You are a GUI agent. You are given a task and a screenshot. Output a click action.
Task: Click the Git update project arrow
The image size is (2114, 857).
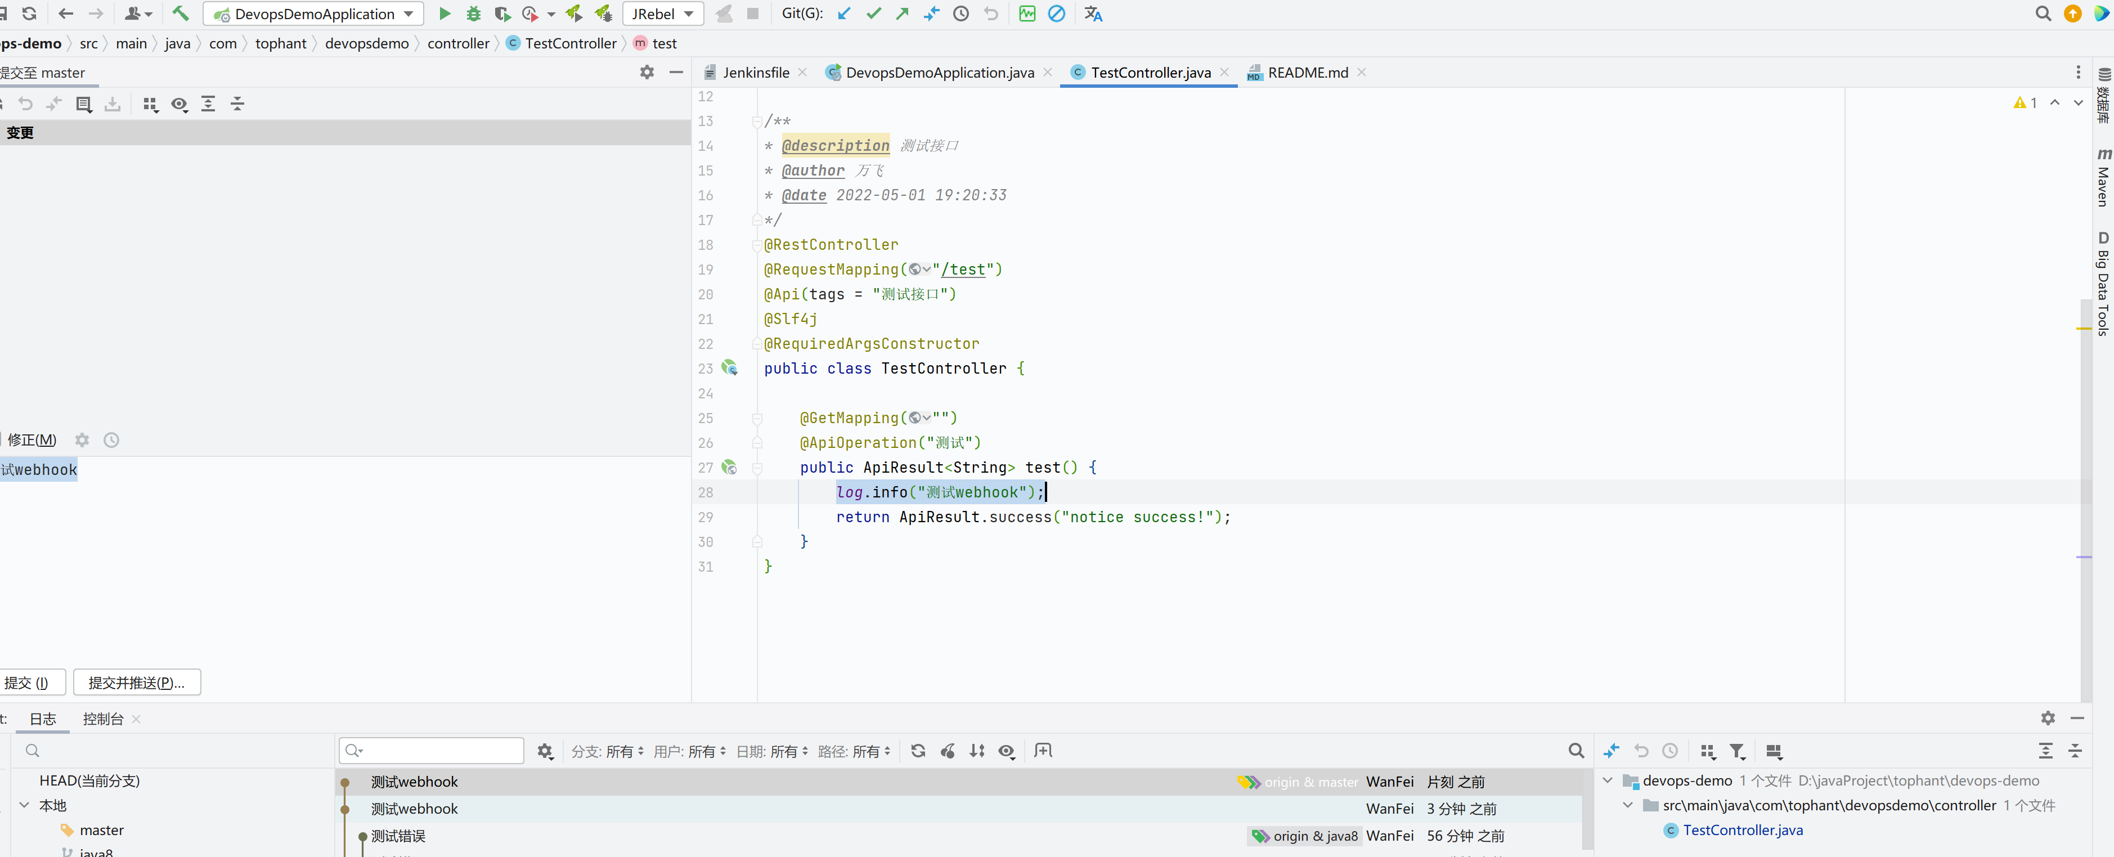coord(843,14)
